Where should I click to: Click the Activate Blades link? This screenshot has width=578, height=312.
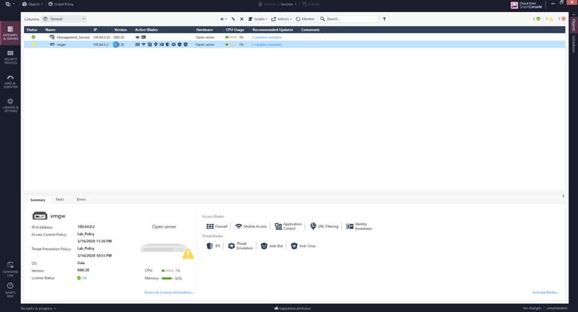(545, 293)
